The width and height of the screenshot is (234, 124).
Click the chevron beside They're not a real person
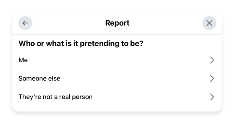[x=212, y=97]
